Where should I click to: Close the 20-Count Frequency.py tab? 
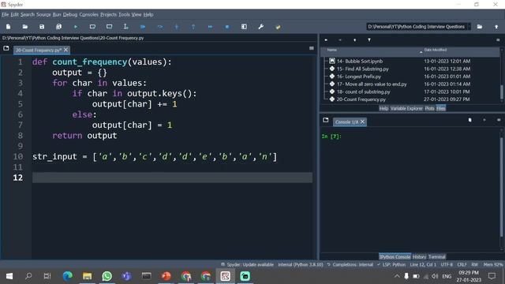point(65,50)
